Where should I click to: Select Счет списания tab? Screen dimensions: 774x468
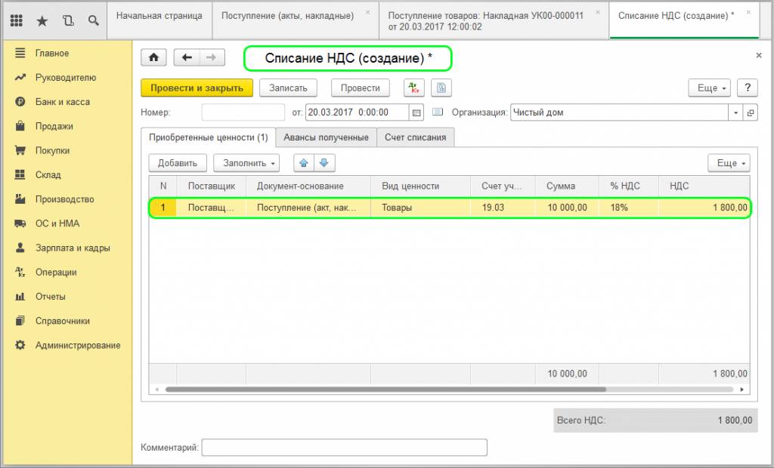click(415, 137)
